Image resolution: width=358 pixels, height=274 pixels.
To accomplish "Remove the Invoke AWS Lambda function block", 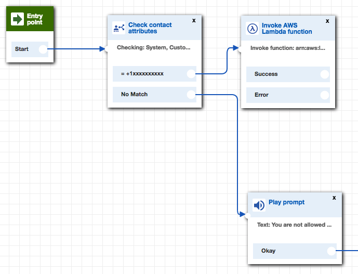I will coord(327,21).
